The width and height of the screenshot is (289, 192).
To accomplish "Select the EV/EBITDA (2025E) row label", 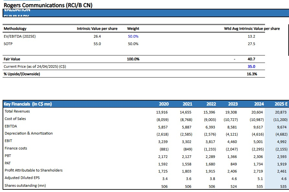I will coord(19,36).
